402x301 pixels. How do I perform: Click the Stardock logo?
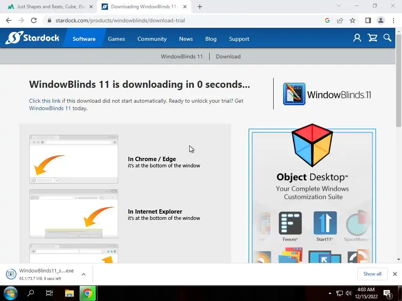[x=32, y=38]
